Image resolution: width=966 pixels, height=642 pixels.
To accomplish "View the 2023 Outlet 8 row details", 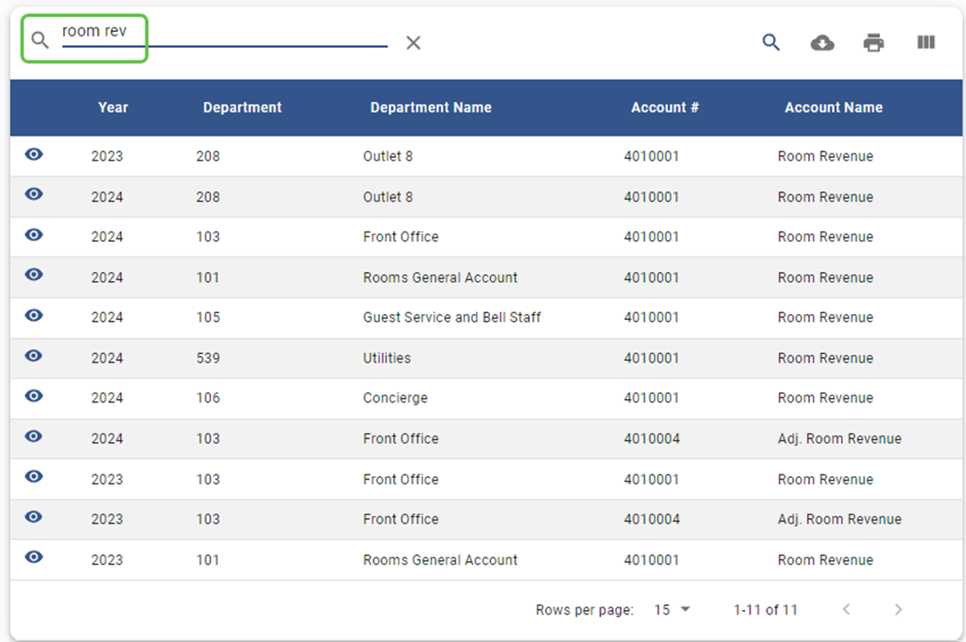I will 34,154.
